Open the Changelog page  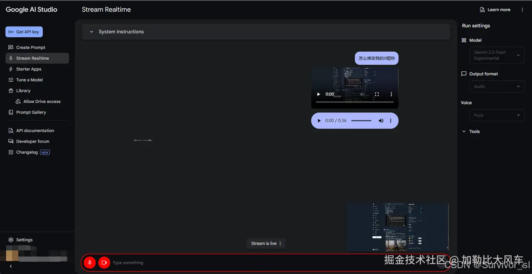[27, 152]
